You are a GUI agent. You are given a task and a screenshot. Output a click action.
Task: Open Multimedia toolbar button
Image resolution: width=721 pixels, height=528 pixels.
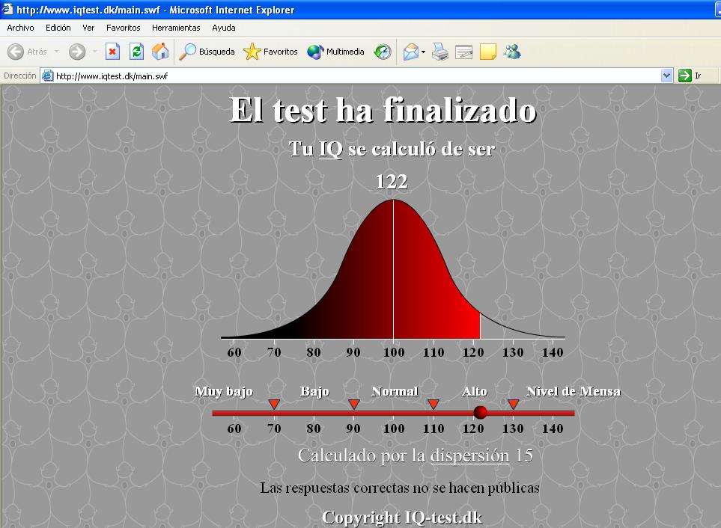click(x=335, y=52)
